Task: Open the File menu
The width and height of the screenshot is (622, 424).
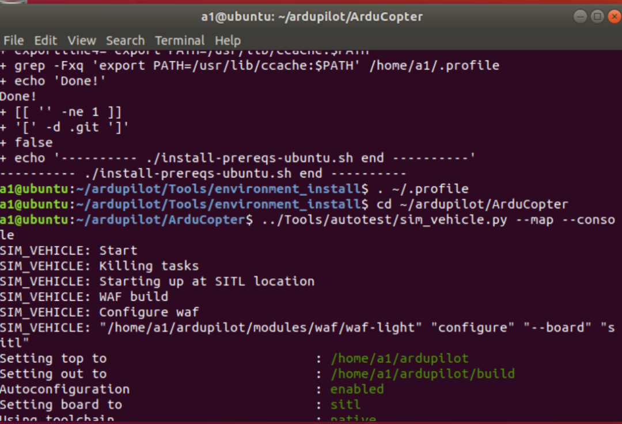Action: coord(13,40)
